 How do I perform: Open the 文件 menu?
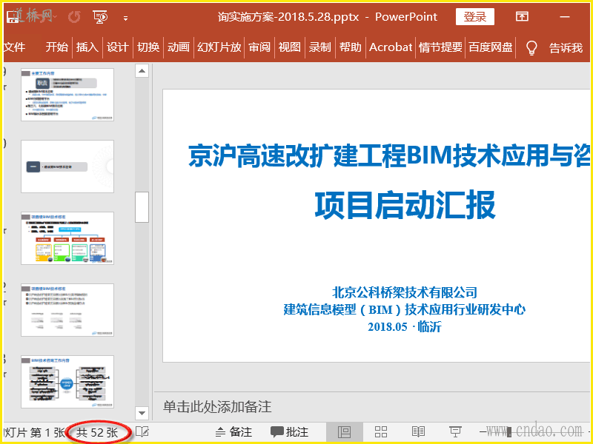[14, 47]
